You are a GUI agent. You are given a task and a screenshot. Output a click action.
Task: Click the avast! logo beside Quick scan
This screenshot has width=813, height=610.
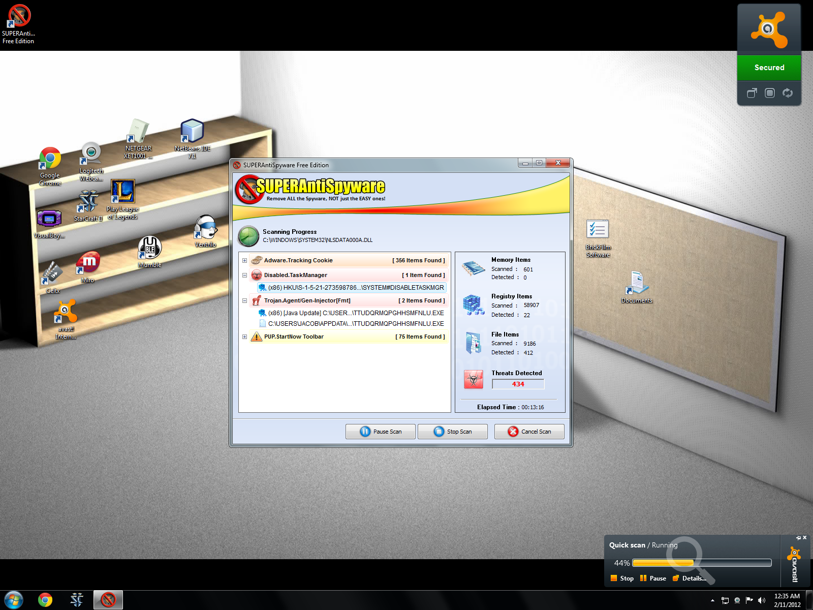794,564
